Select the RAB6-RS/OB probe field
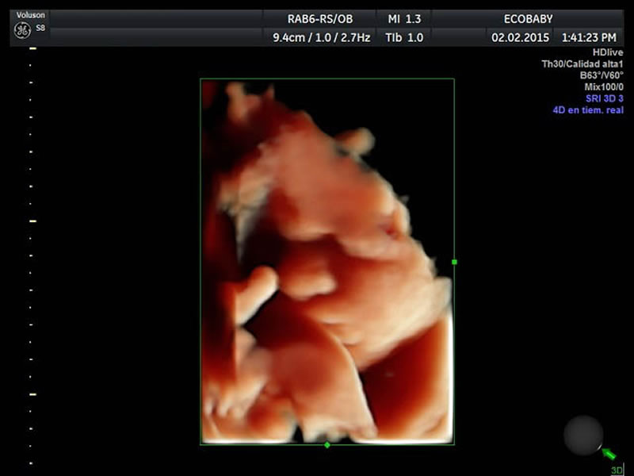634x476 pixels. [x=319, y=19]
